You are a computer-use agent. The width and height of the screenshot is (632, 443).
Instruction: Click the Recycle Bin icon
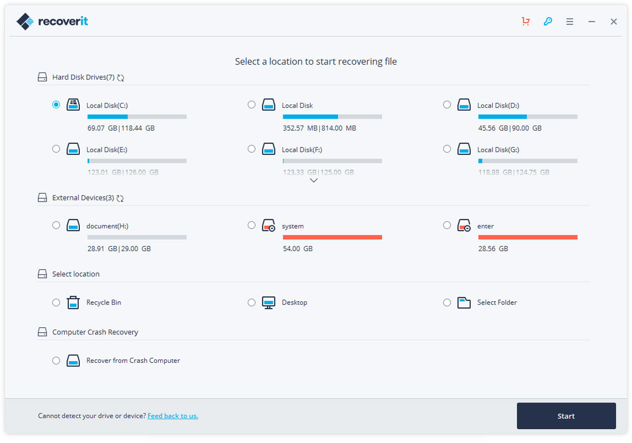[x=73, y=302]
